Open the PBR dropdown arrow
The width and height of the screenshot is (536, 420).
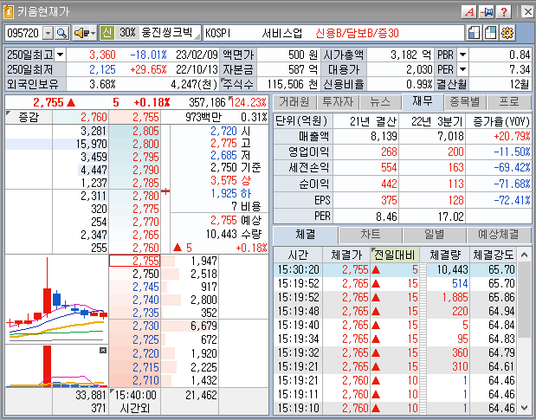tap(462, 55)
